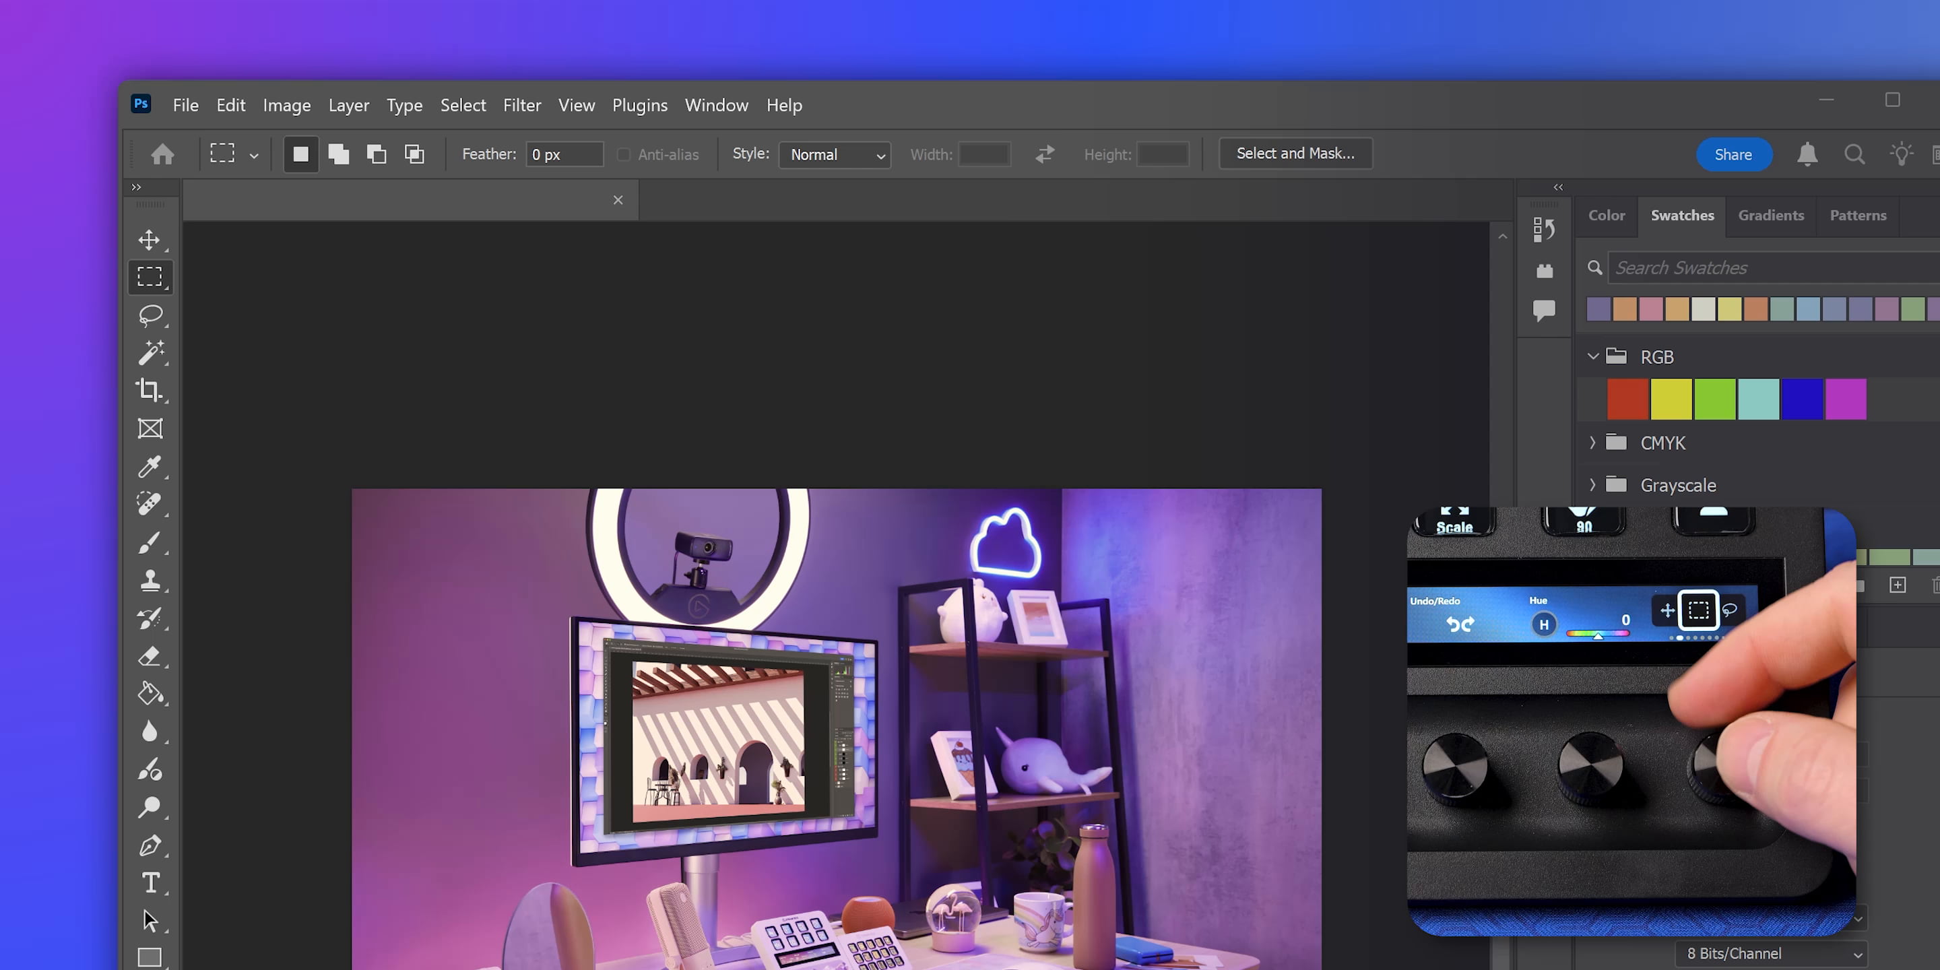Select the Lasso tool

coord(151,315)
